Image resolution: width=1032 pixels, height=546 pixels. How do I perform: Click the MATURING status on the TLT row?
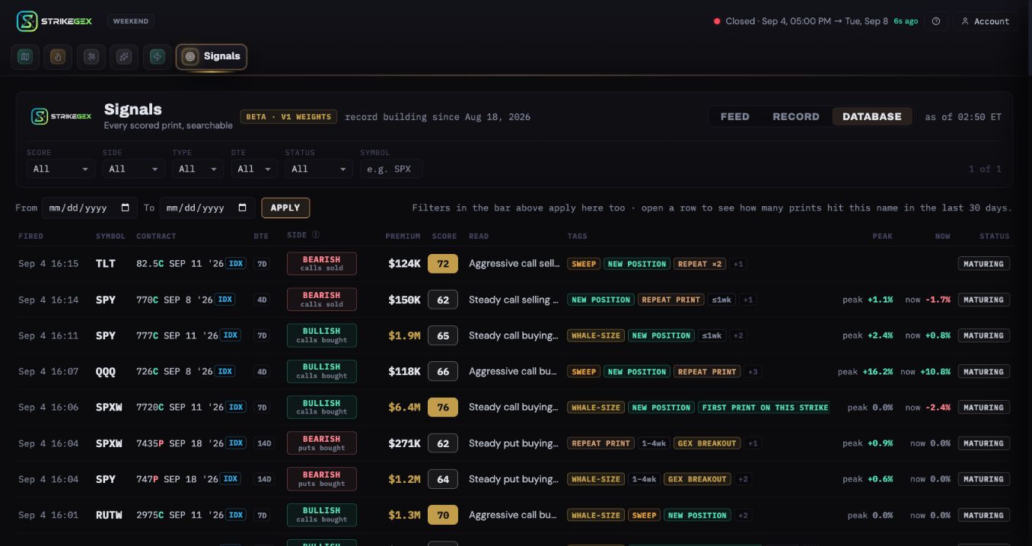click(x=983, y=264)
